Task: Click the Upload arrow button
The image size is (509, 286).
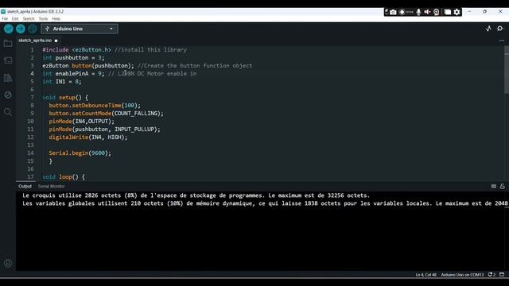Action: (21, 29)
